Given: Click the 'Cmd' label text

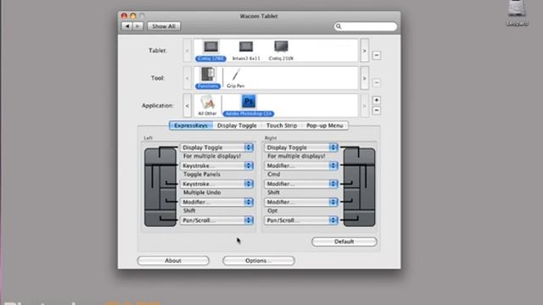Looking at the screenshot, I should click(273, 175).
